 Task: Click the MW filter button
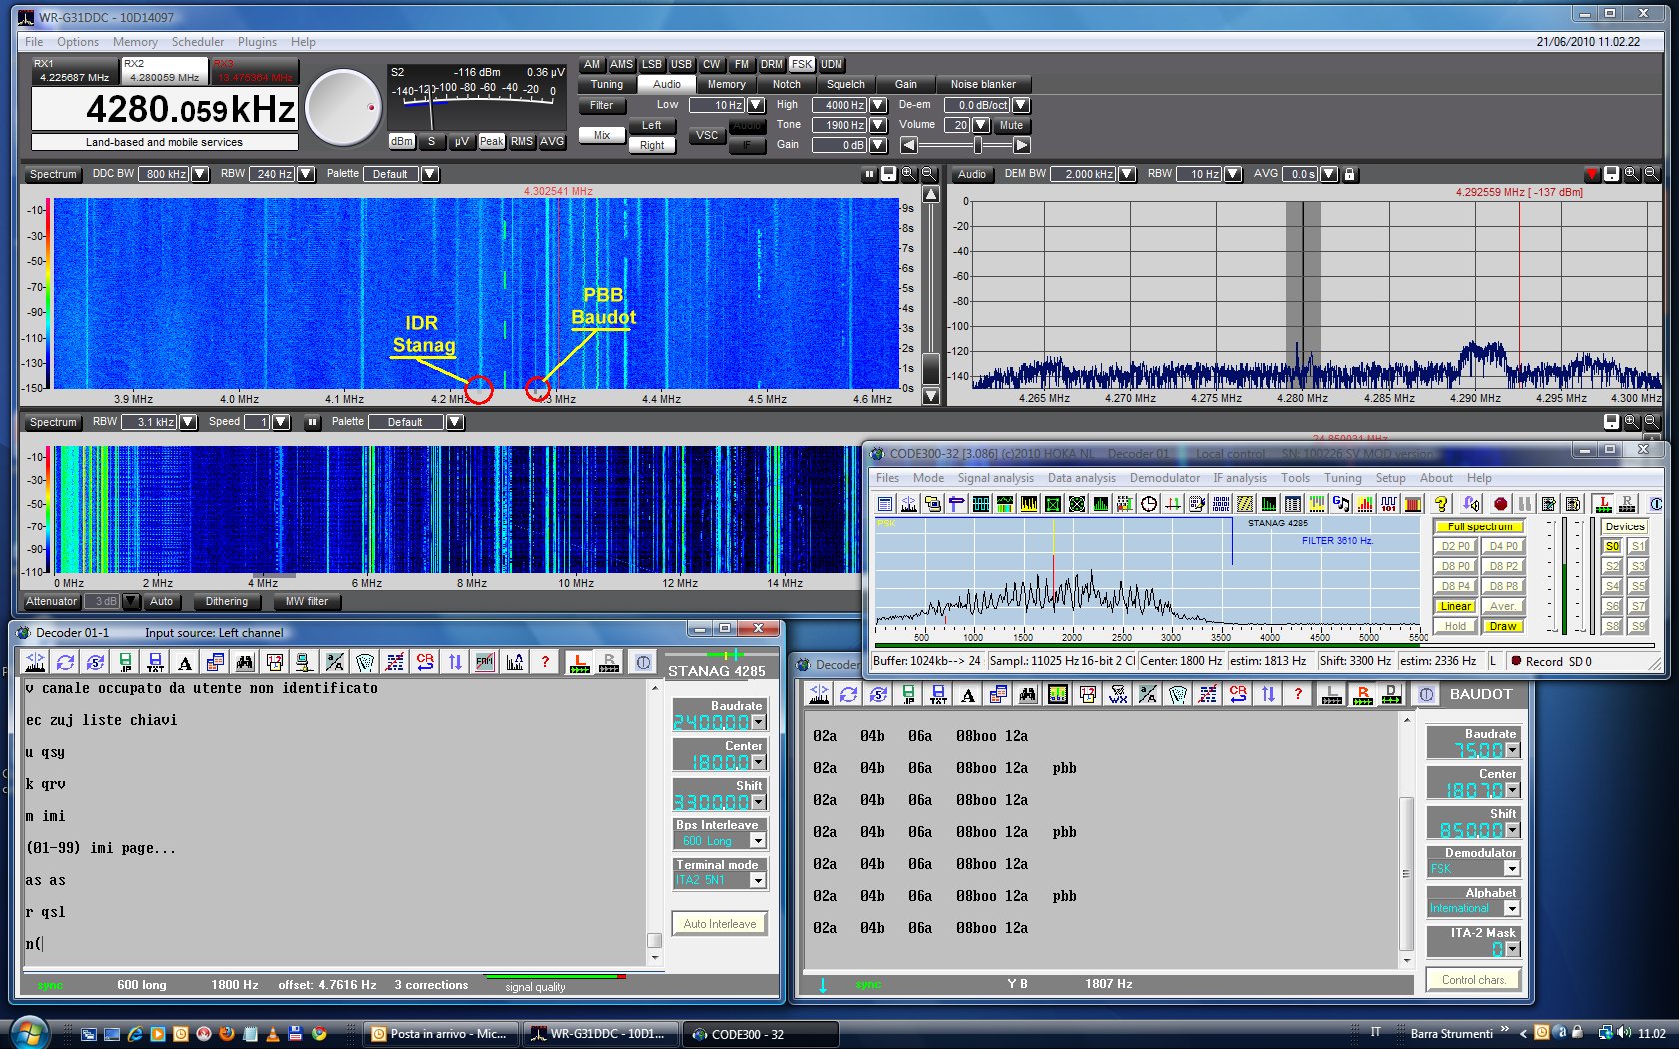click(x=306, y=601)
